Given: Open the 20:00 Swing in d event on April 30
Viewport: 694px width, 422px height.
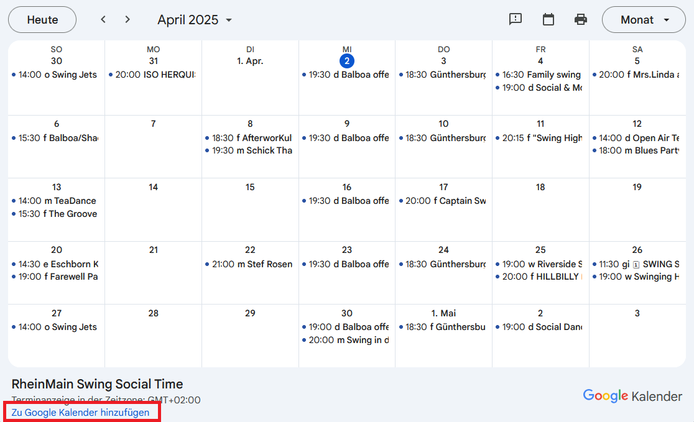Looking at the screenshot, I should tap(348, 339).
